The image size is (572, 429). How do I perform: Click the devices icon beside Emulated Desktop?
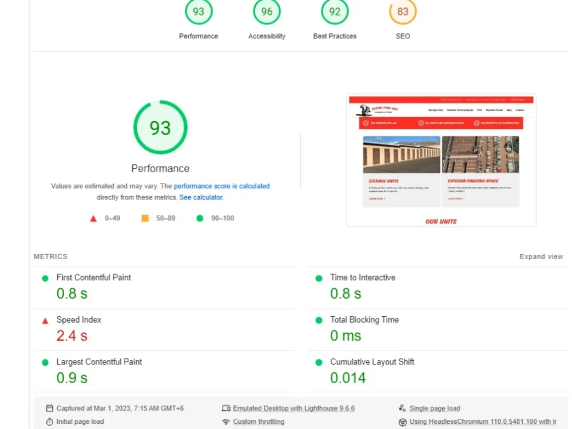tap(226, 408)
